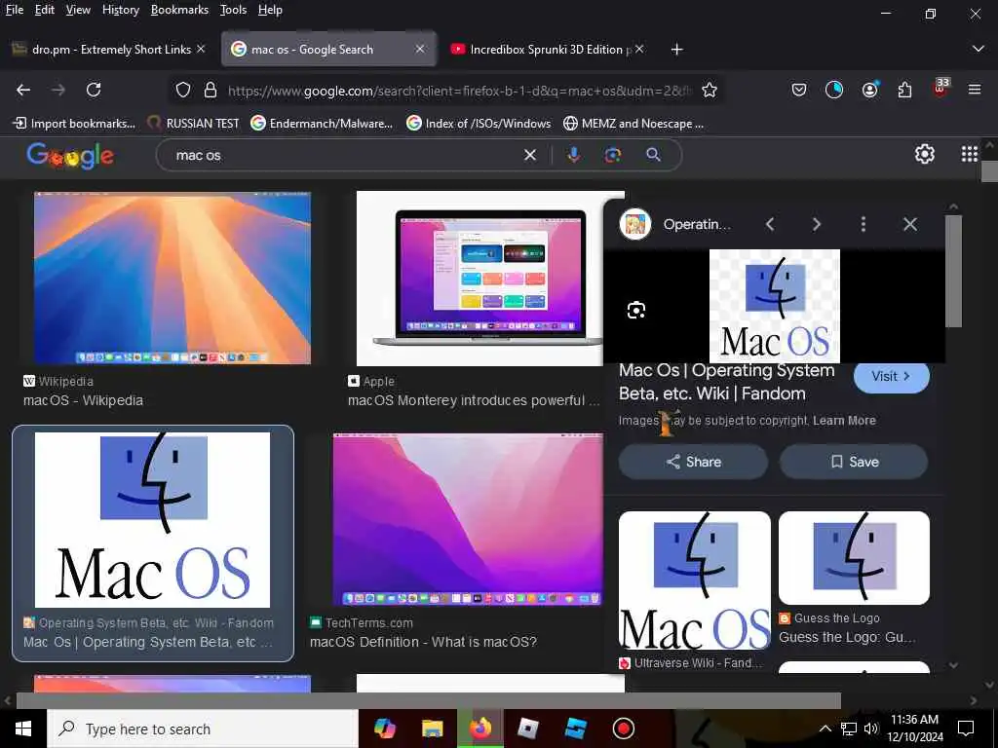Open the extensions puzzle icon
Viewport: 998px width, 748px height.
pyautogui.click(x=904, y=91)
